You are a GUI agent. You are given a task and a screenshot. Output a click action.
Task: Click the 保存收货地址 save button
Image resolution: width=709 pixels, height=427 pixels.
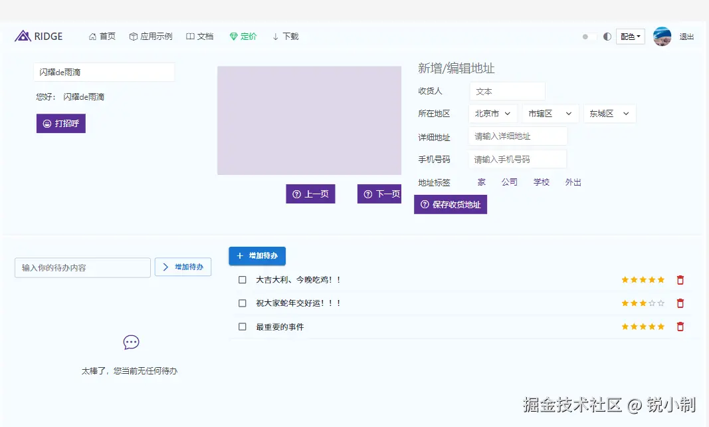coord(451,205)
